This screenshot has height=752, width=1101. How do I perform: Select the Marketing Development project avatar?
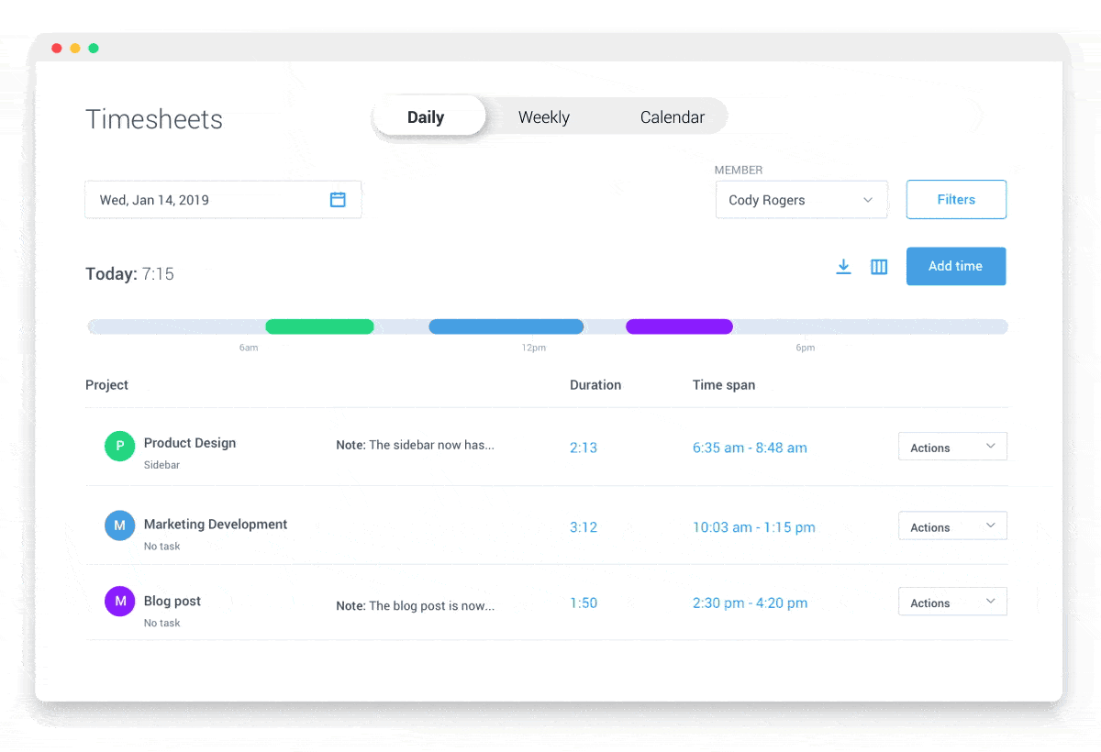click(119, 525)
